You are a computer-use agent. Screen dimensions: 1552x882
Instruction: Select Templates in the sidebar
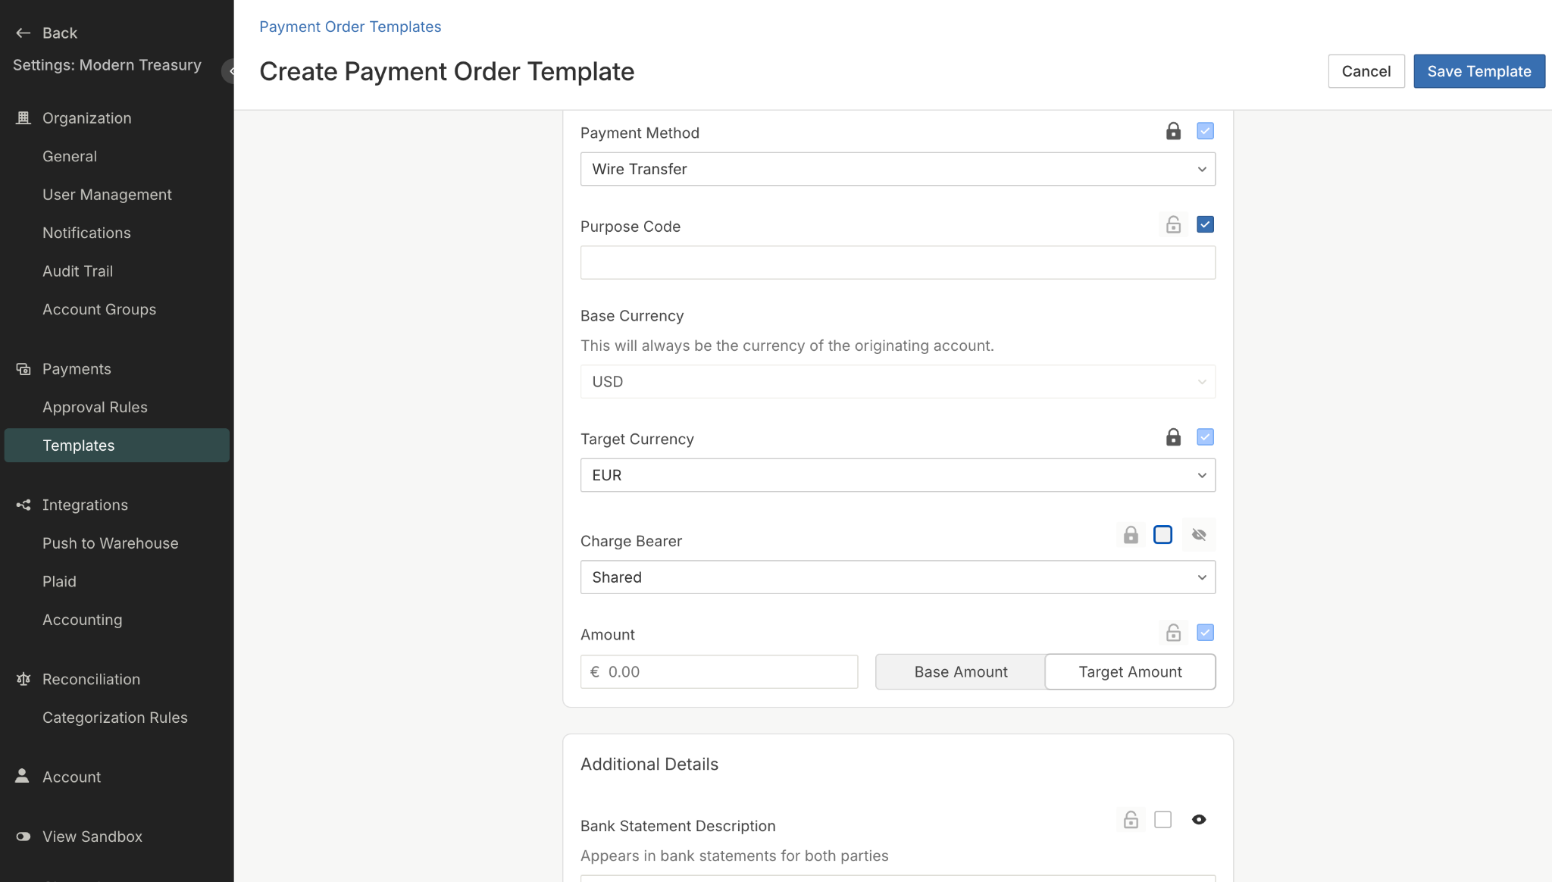point(117,446)
